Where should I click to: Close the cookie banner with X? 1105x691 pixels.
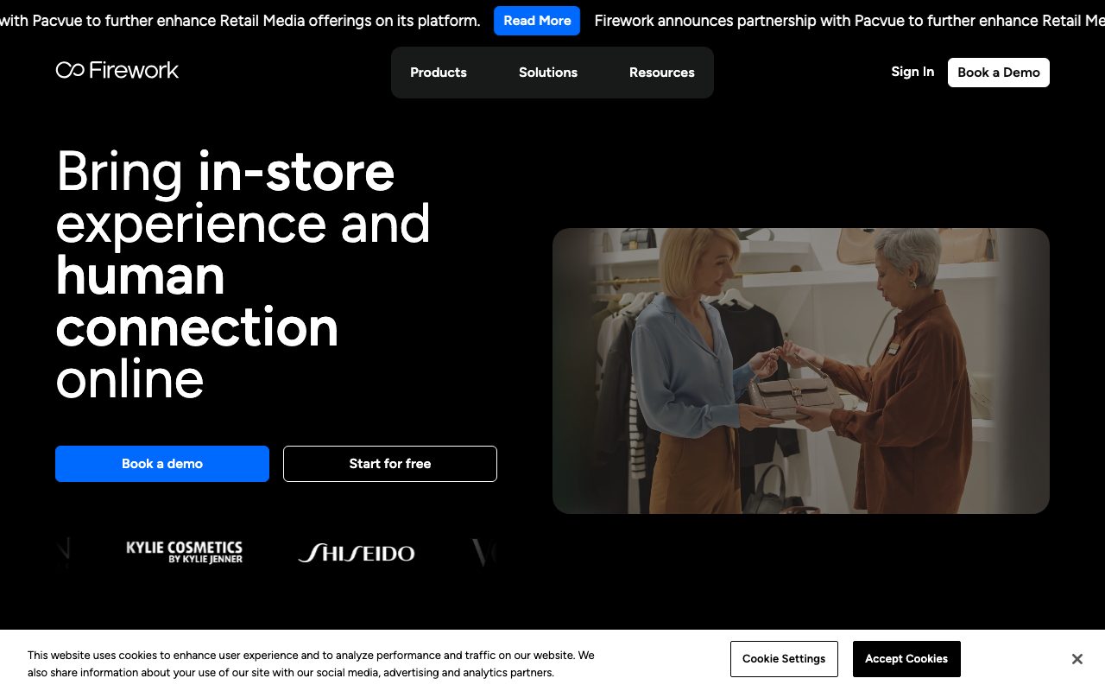[1077, 659]
